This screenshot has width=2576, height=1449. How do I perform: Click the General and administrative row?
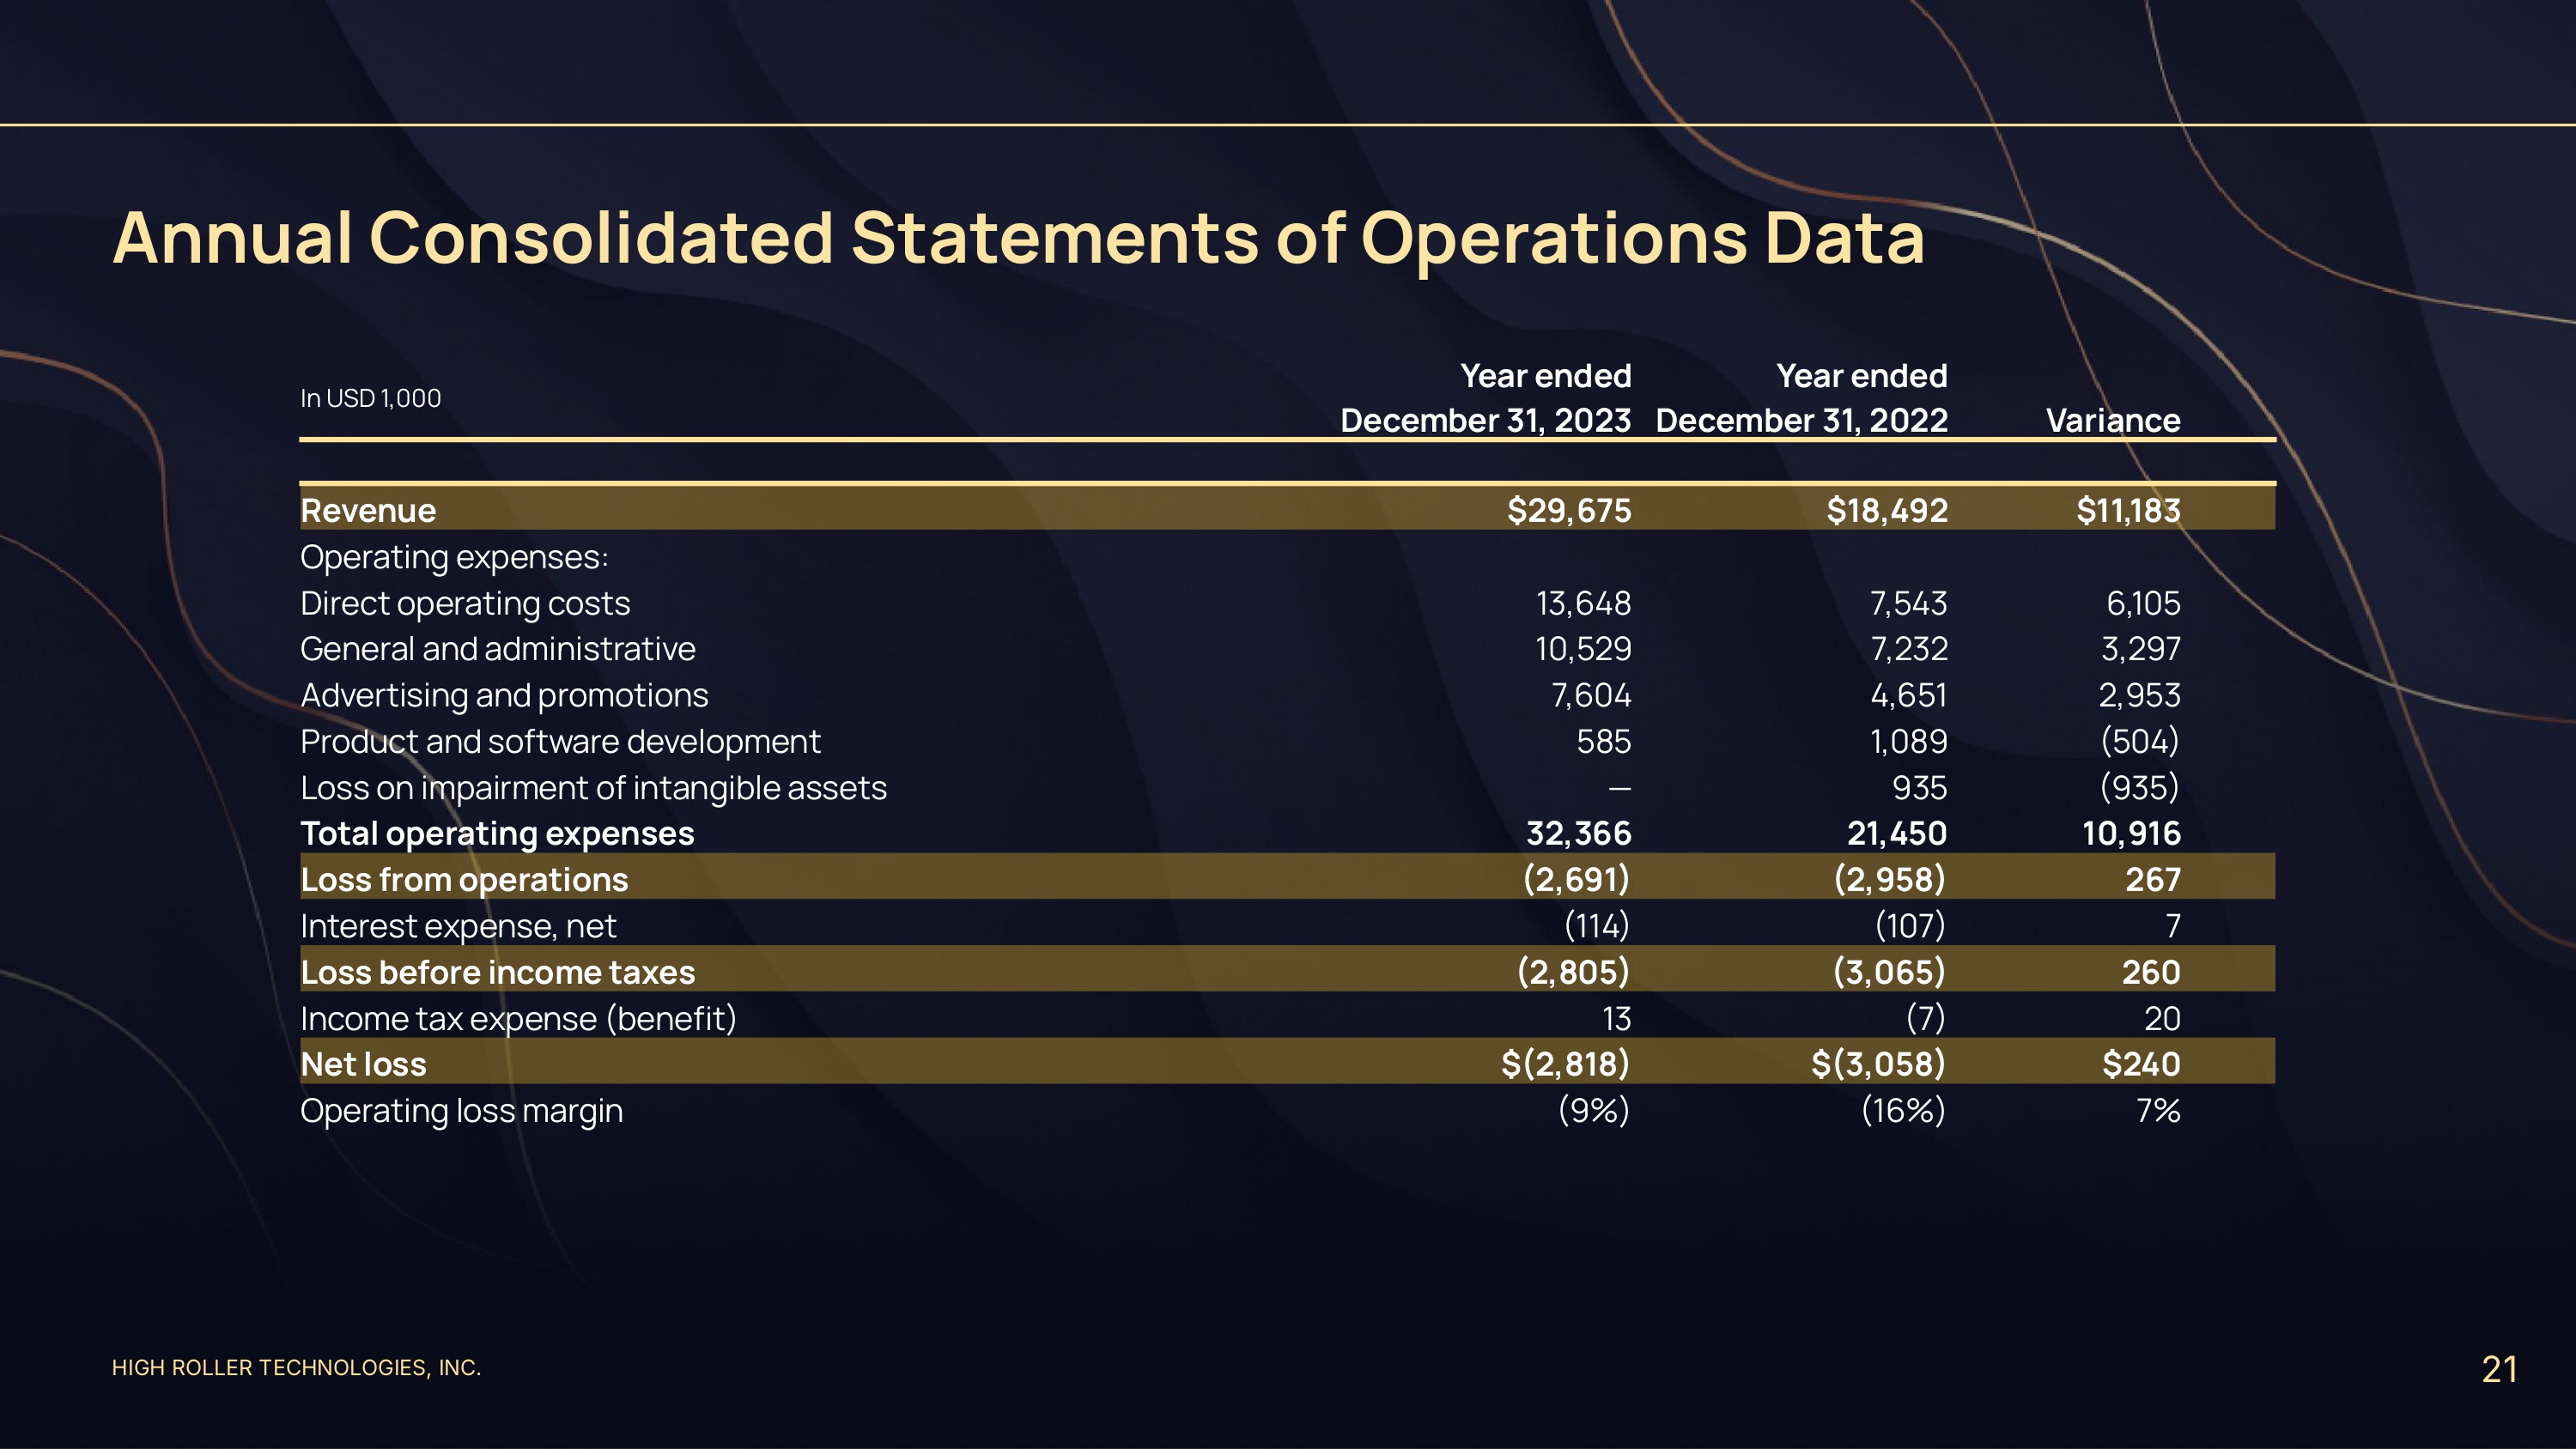[497, 649]
